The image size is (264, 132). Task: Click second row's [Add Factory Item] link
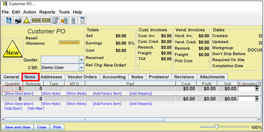tap(107, 104)
